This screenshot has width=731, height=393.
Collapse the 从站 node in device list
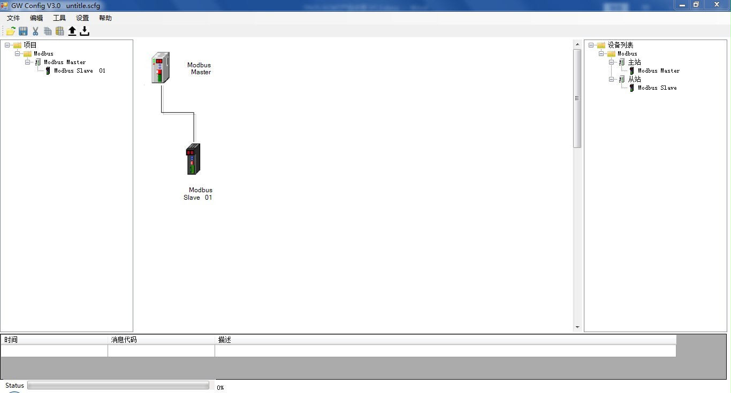pos(612,80)
